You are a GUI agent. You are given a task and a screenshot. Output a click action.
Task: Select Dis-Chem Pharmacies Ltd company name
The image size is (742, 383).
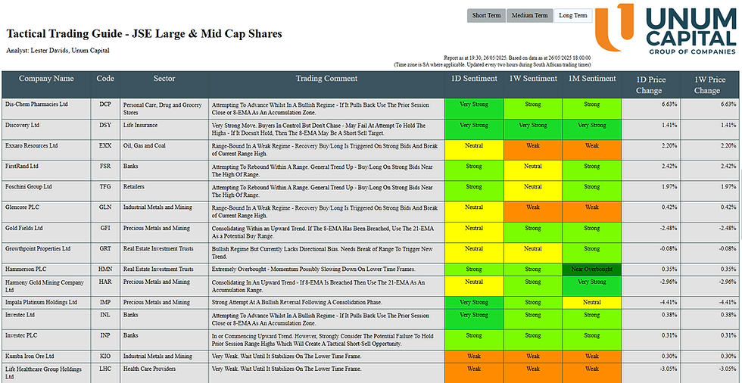tap(36, 104)
